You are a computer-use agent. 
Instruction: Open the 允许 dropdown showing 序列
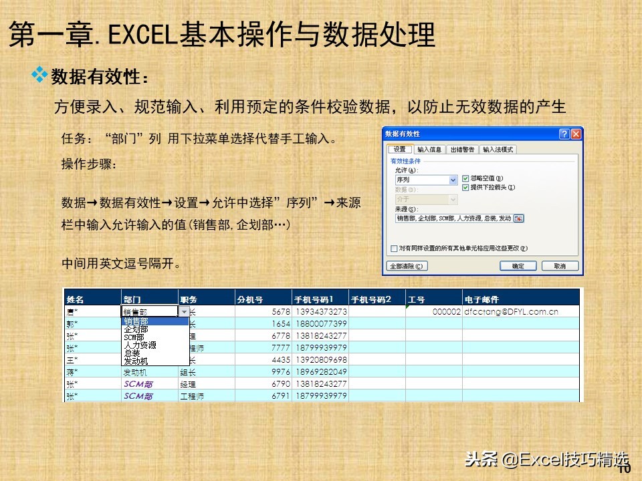[453, 179]
